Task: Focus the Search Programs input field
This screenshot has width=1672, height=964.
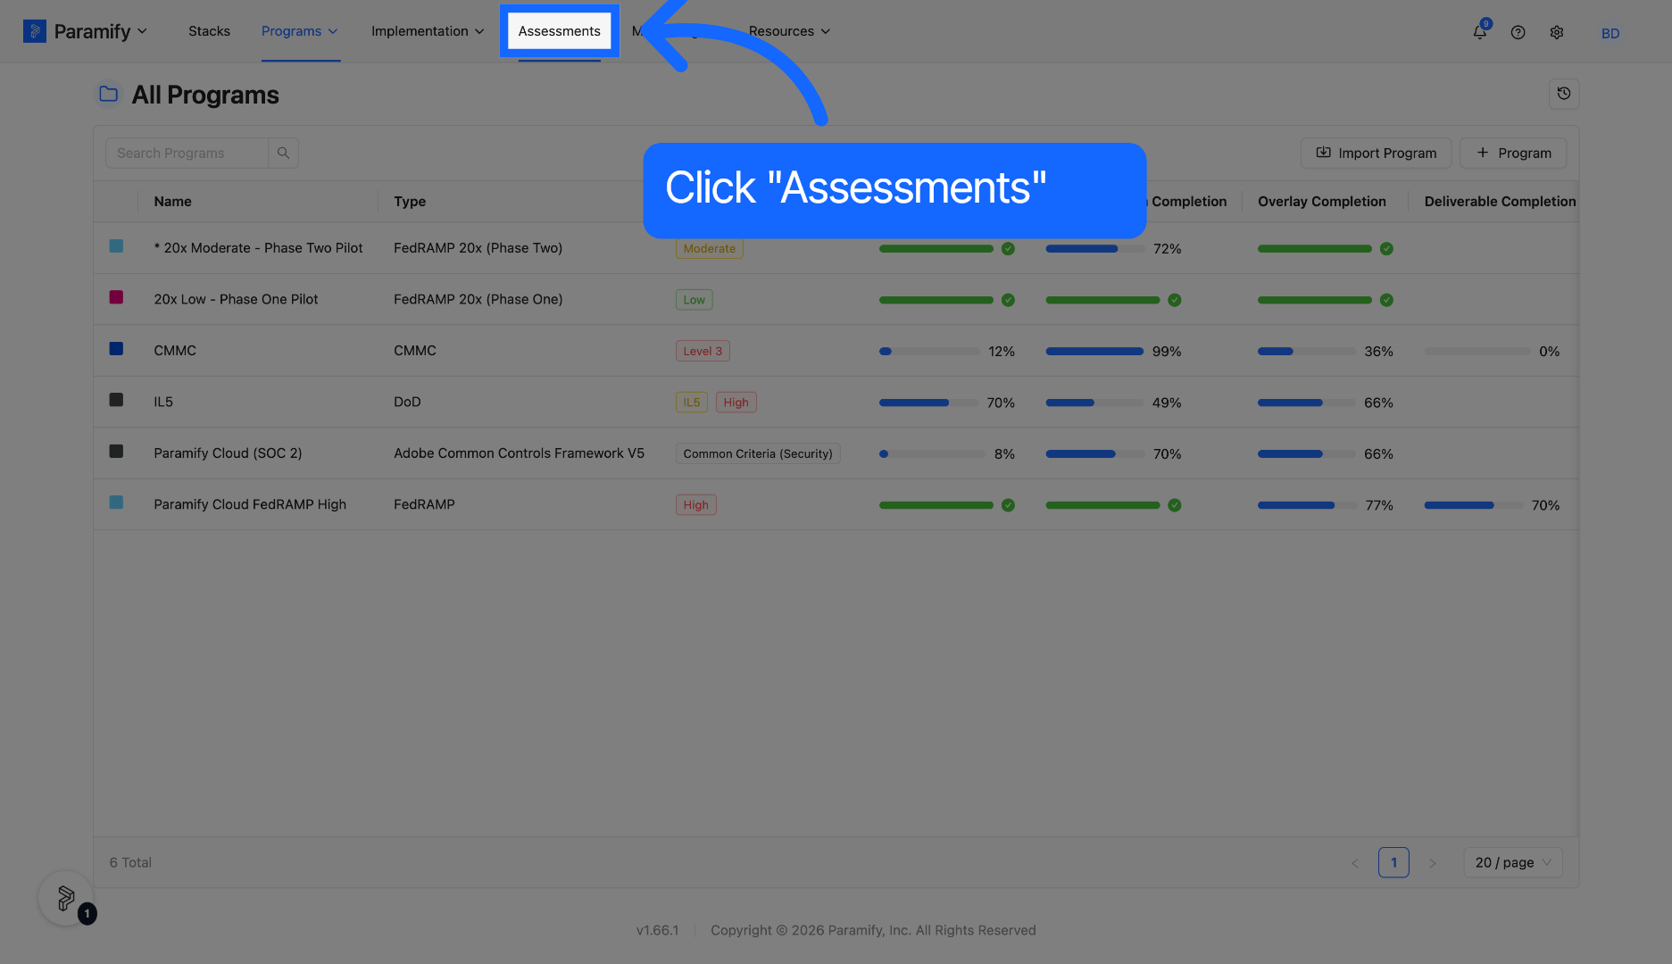Action: coord(187,154)
